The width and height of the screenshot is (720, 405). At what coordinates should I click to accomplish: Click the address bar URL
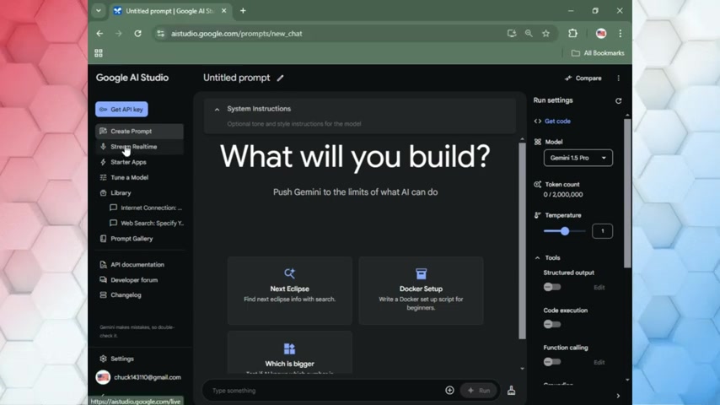click(236, 34)
